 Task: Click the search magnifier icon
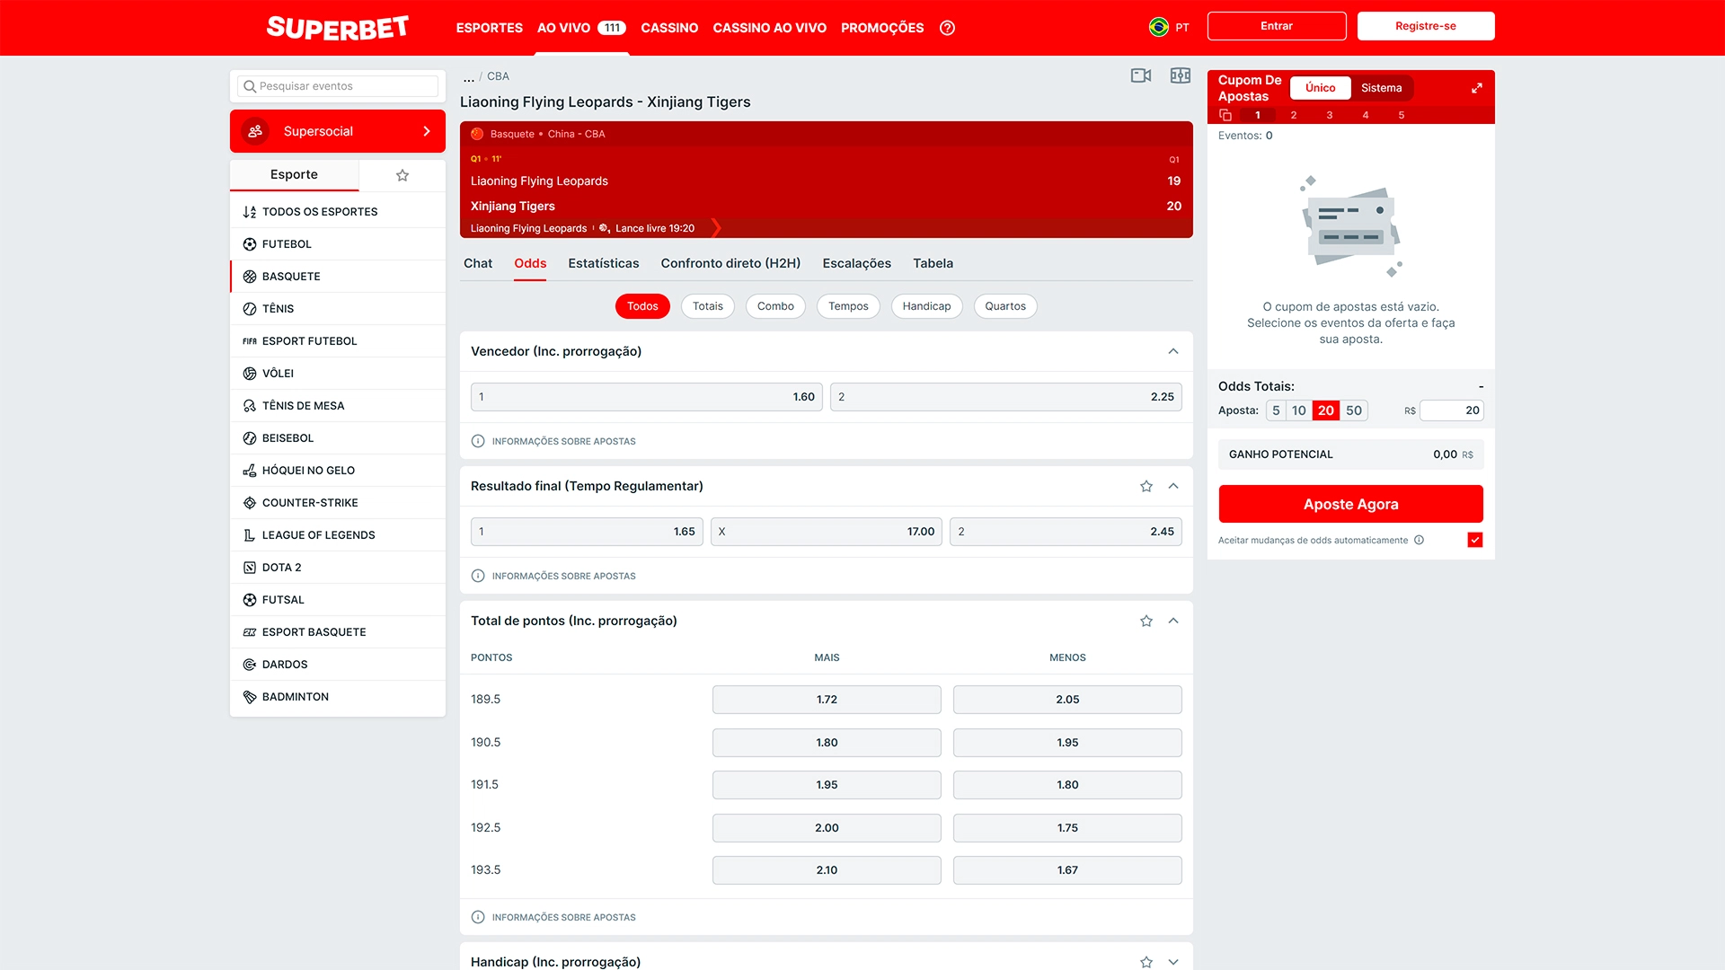(x=250, y=86)
